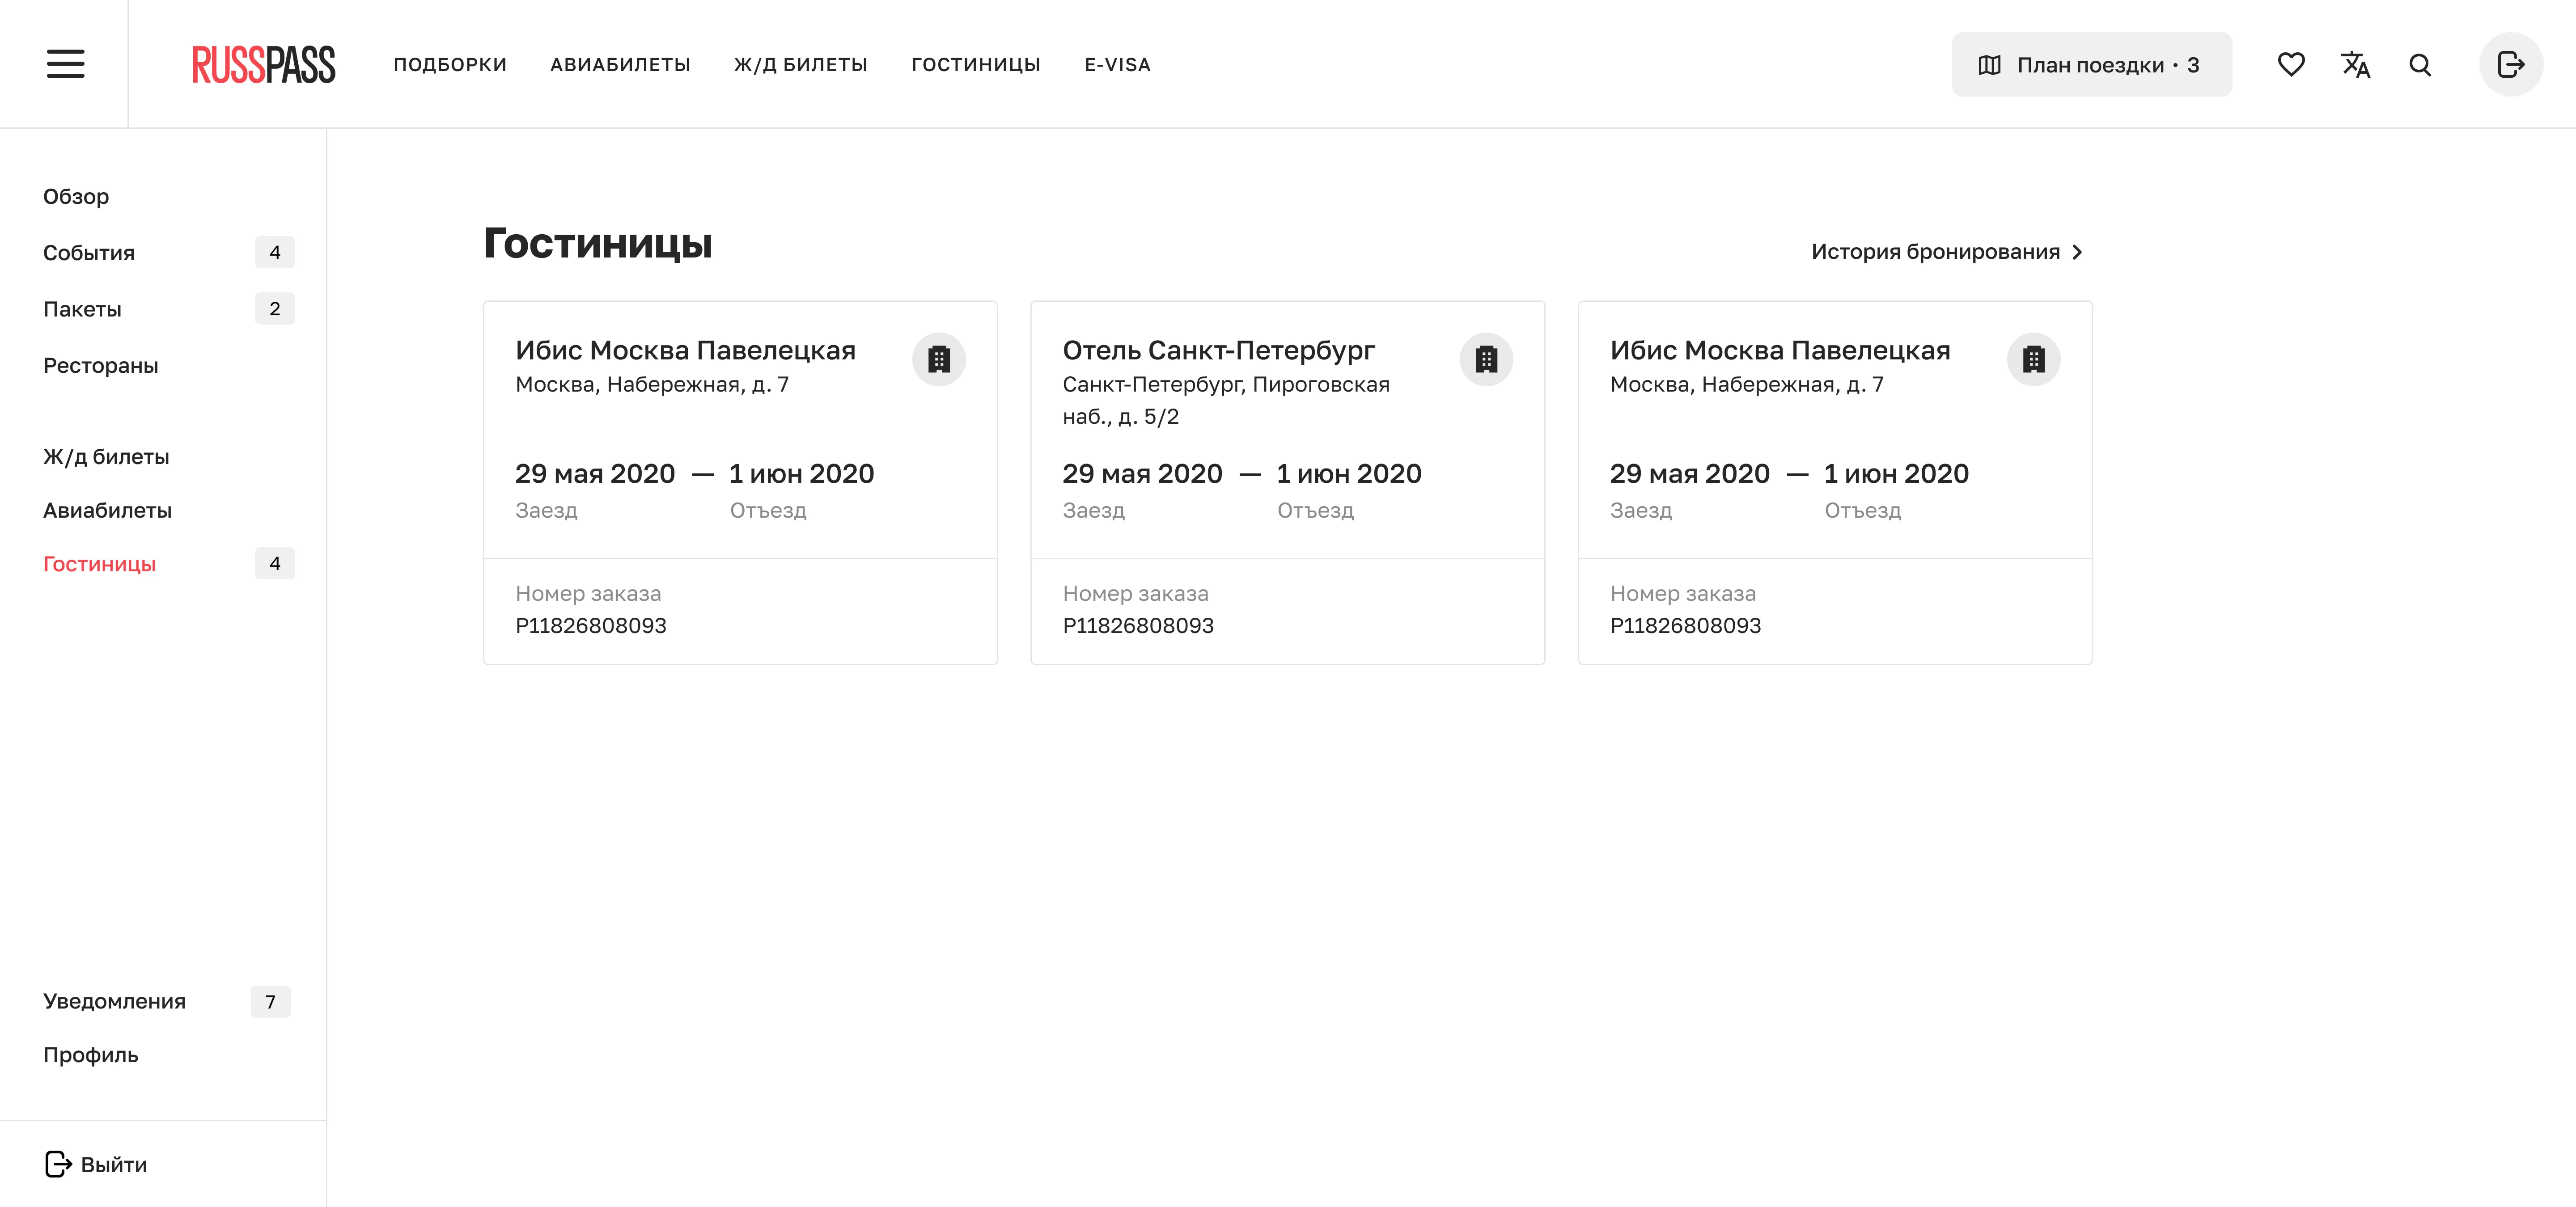Click the round logout icon in header
The image size is (2576, 1207).
2511,65
